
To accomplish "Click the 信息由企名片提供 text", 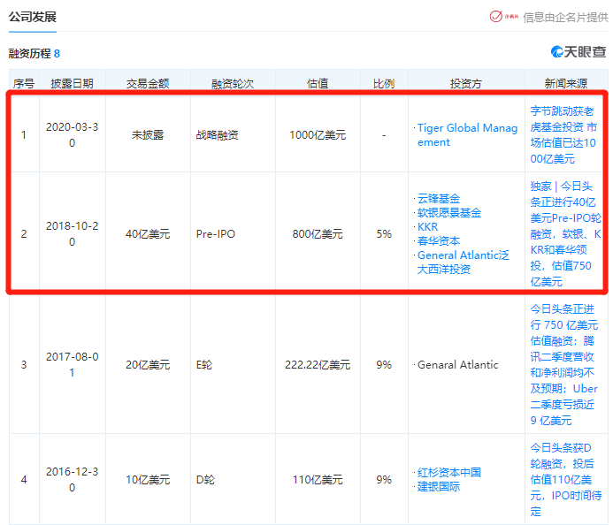I will [x=565, y=16].
